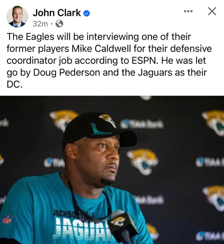Click the Jaguars logo on the cap

coord(108,120)
